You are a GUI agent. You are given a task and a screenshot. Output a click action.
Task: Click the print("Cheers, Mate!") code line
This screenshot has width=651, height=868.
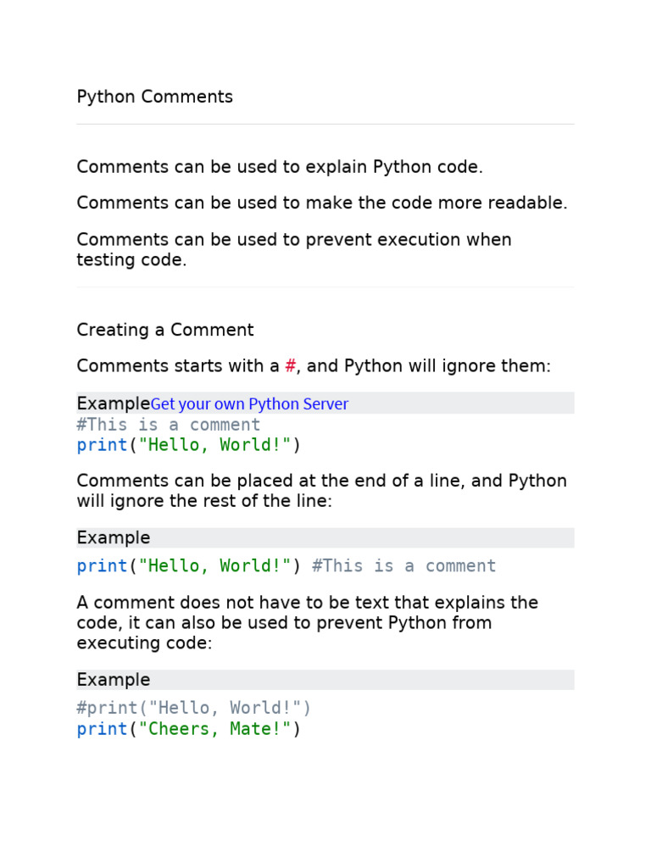point(188,729)
